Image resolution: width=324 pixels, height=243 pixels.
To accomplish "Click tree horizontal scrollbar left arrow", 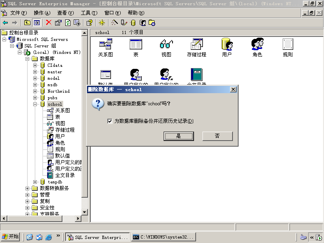I will (4, 218).
